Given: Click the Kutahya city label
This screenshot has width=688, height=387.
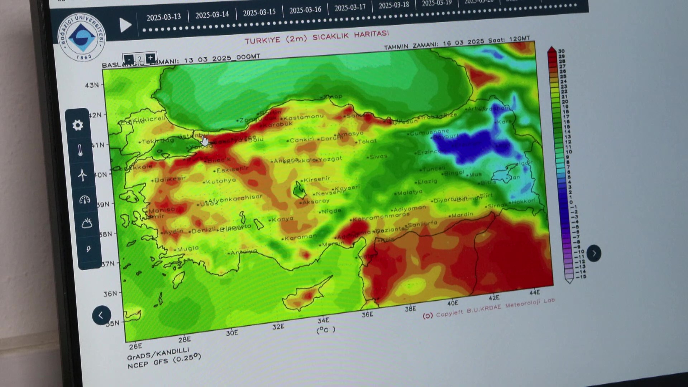Looking at the screenshot, I should 220,181.
